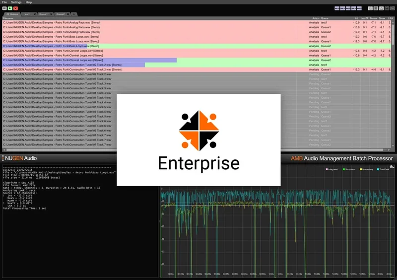Sort by the Filename column header

click(x=8, y=18)
